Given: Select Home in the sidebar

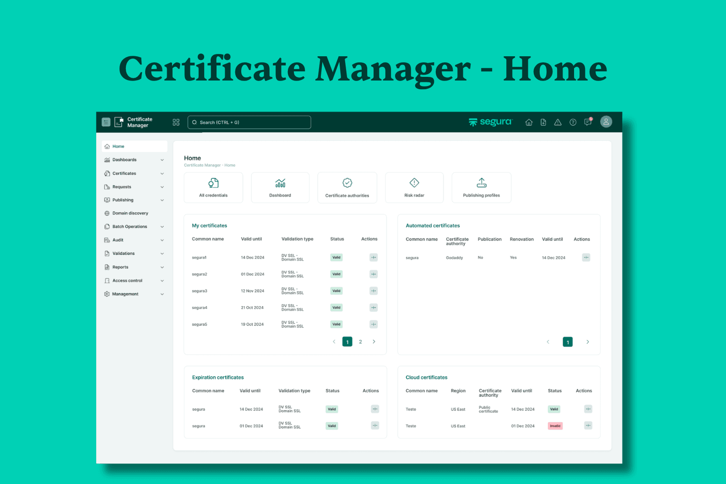Looking at the screenshot, I should (x=135, y=146).
